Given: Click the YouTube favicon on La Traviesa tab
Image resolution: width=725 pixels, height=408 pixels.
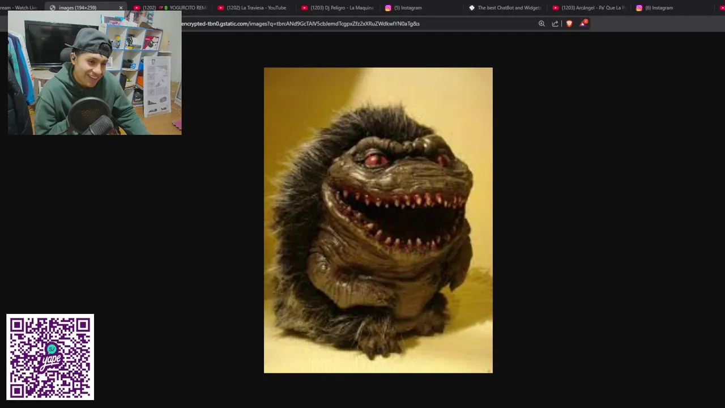Looking at the screenshot, I should click(x=221, y=8).
